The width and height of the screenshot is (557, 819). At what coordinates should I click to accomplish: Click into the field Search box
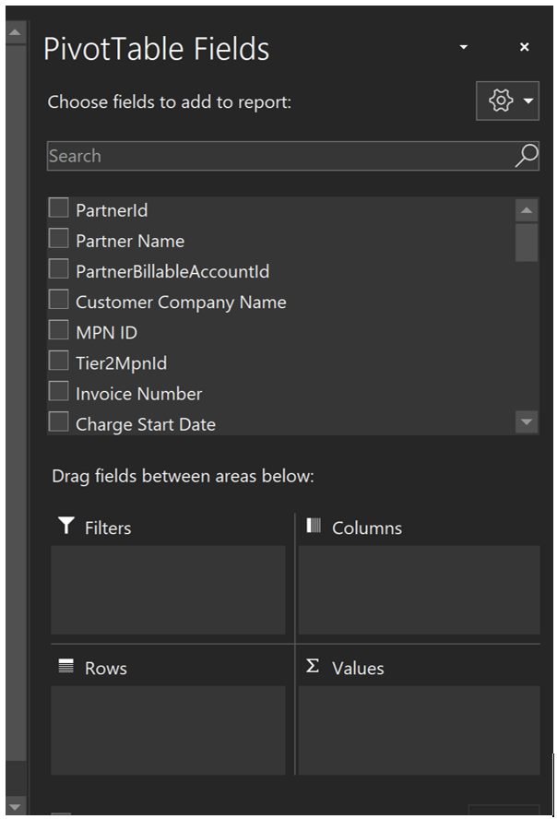point(277,156)
